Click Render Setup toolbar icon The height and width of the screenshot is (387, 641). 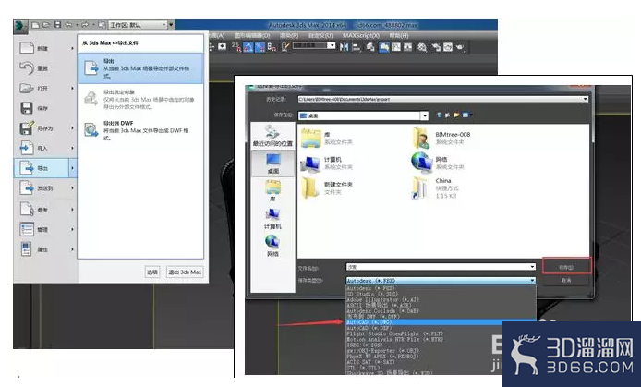436,47
